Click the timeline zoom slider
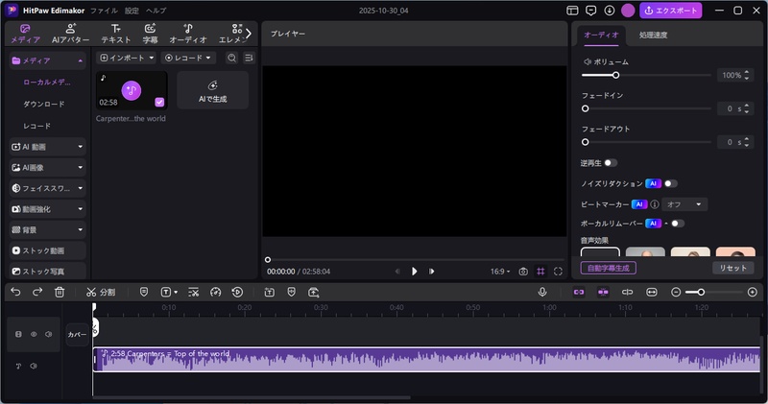Image resolution: width=768 pixels, height=404 pixels. [x=713, y=293]
